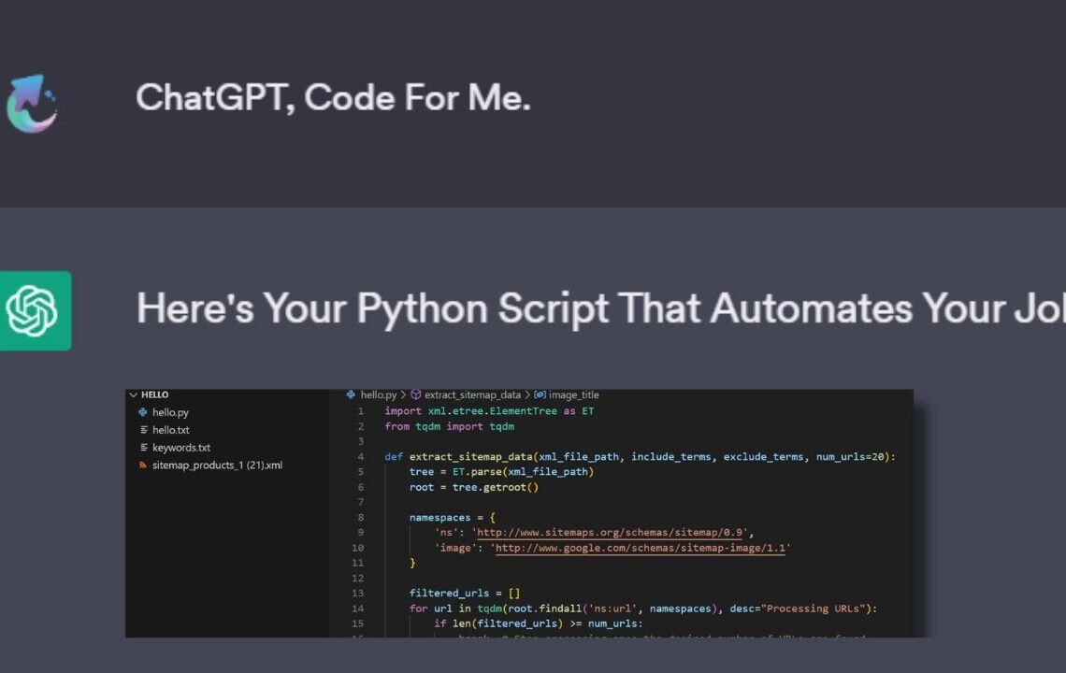Collapse the HELLO folder in explorer
The image size is (1066, 673).
pos(133,394)
